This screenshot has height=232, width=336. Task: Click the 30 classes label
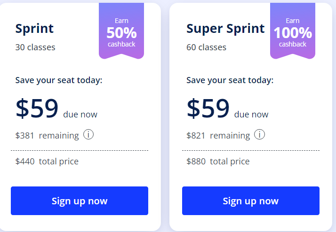click(35, 47)
